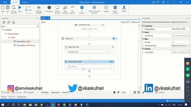The width and height of the screenshot is (191, 107).
Task: Collapse the JSON tree node
Action: 9,38
